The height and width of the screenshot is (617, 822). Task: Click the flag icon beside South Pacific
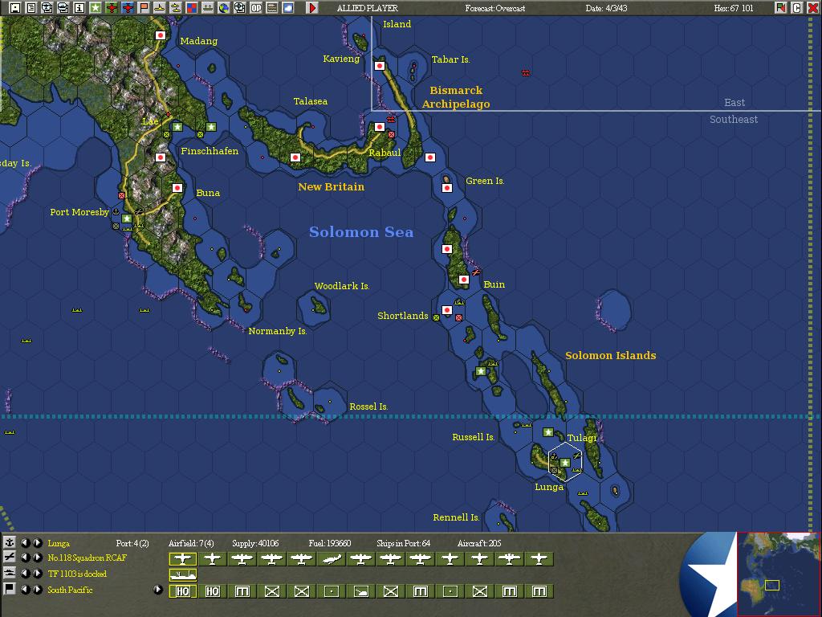[10, 589]
